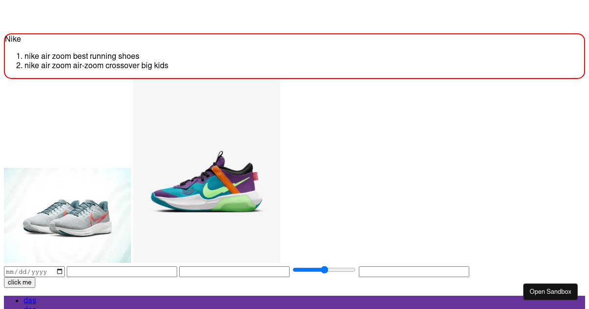Screen dimensions: 589x309
Task: Click the date input field
Action: (34, 272)
